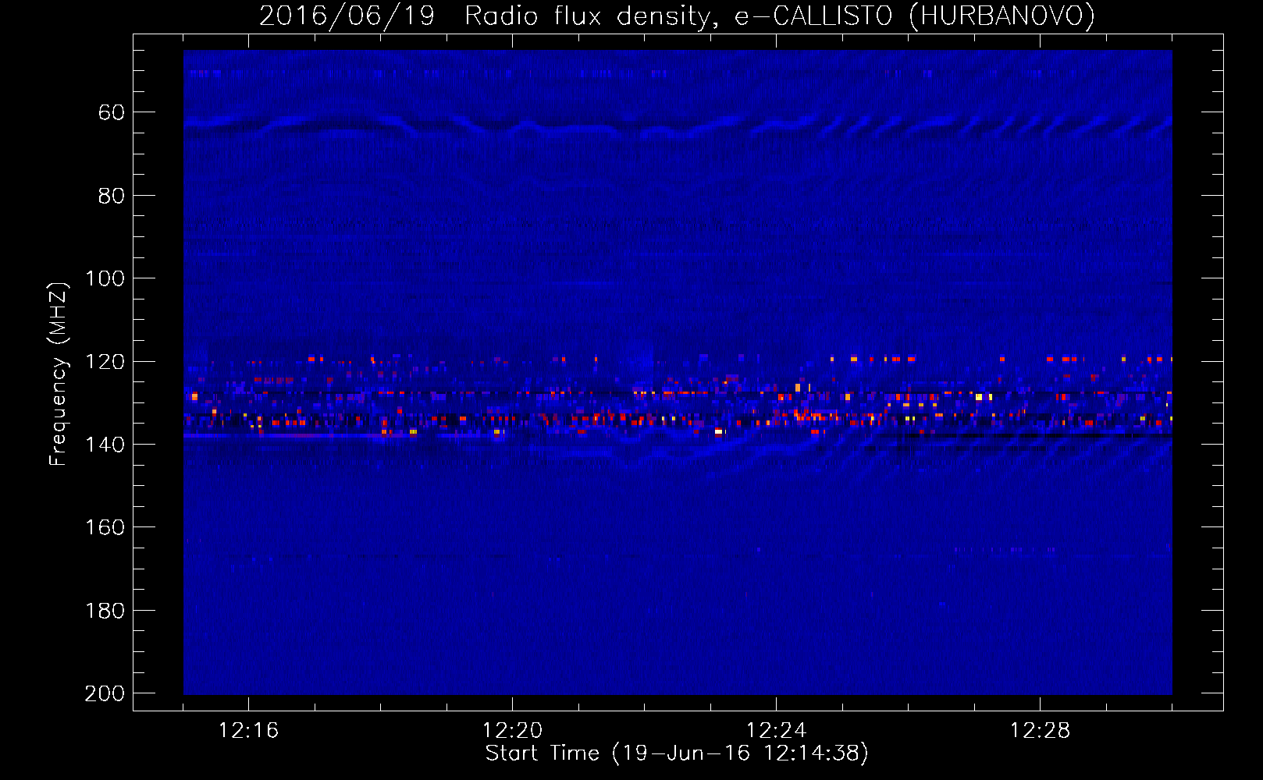Click the frequency tick label "100"
Image resolution: width=1263 pixels, height=780 pixels.
pos(105,279)
